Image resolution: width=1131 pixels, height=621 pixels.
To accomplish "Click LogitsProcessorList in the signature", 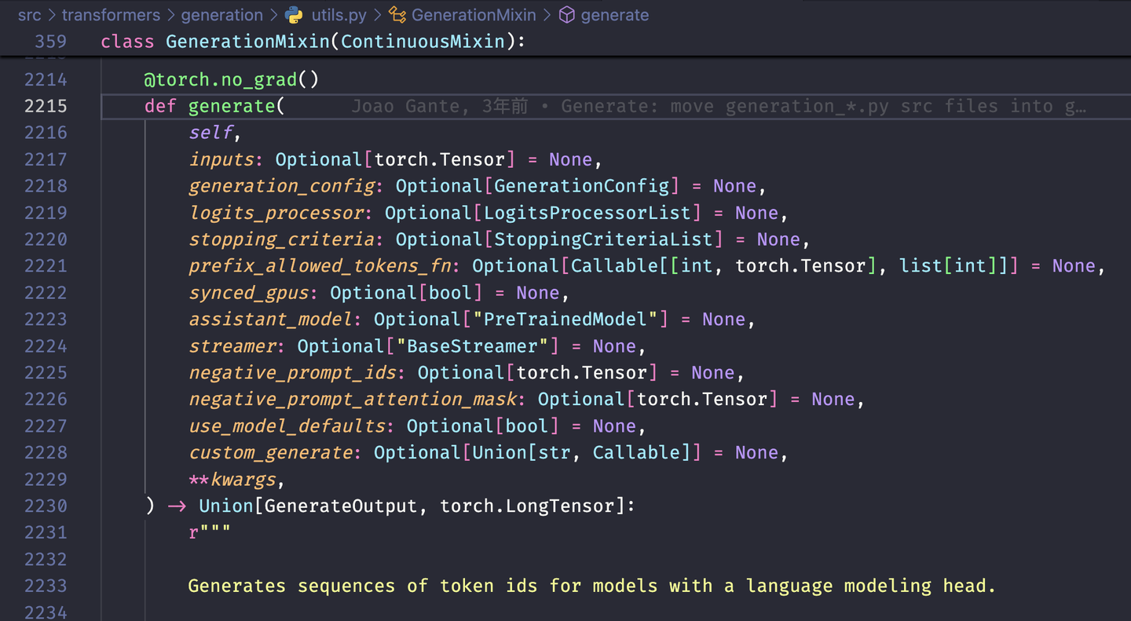I will click(587, 213).
